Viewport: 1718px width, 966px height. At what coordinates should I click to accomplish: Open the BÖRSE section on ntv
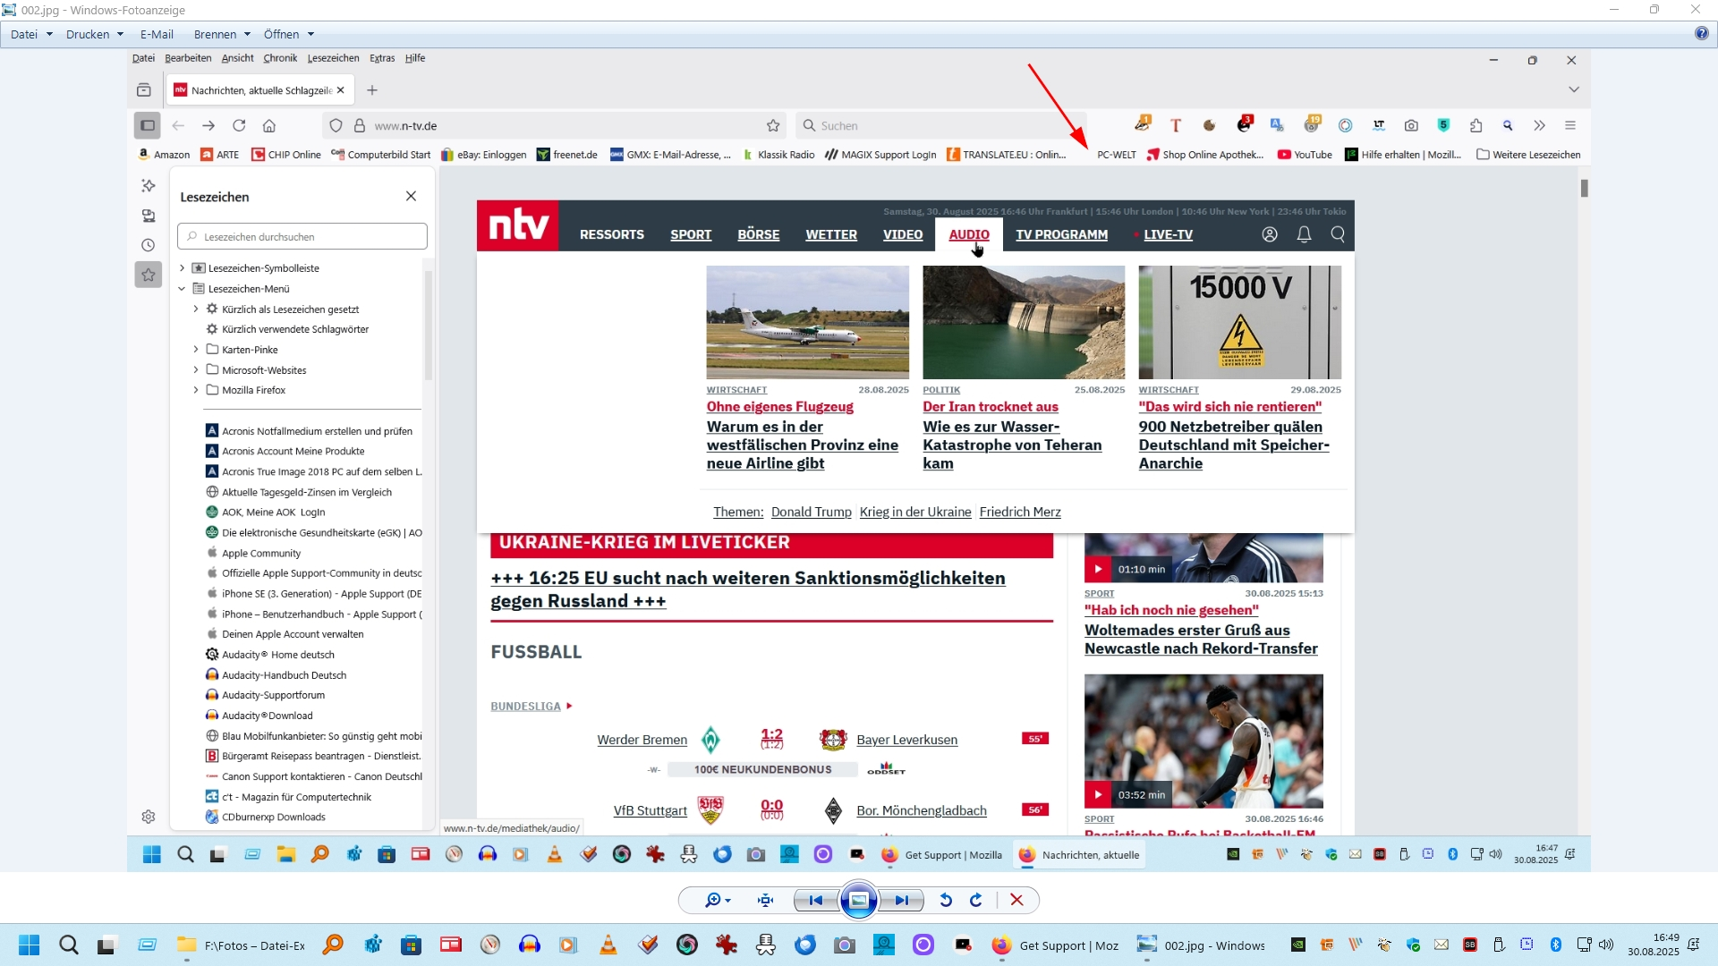coord(759,234)
